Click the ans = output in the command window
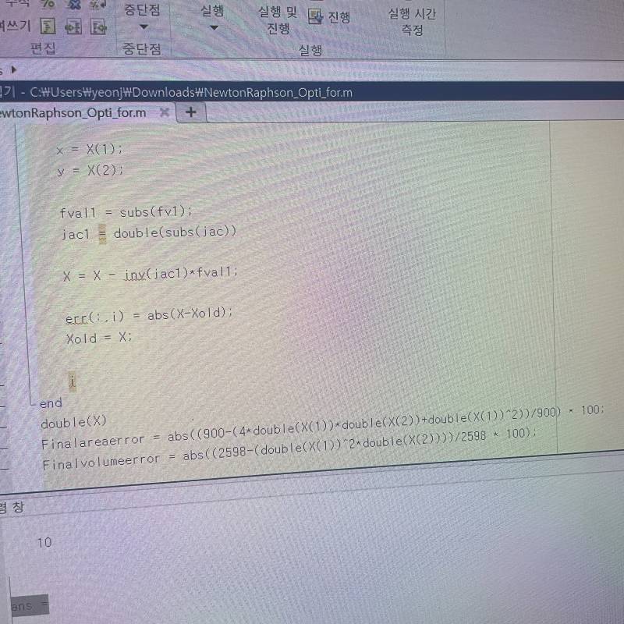 [x=30, y=605]
